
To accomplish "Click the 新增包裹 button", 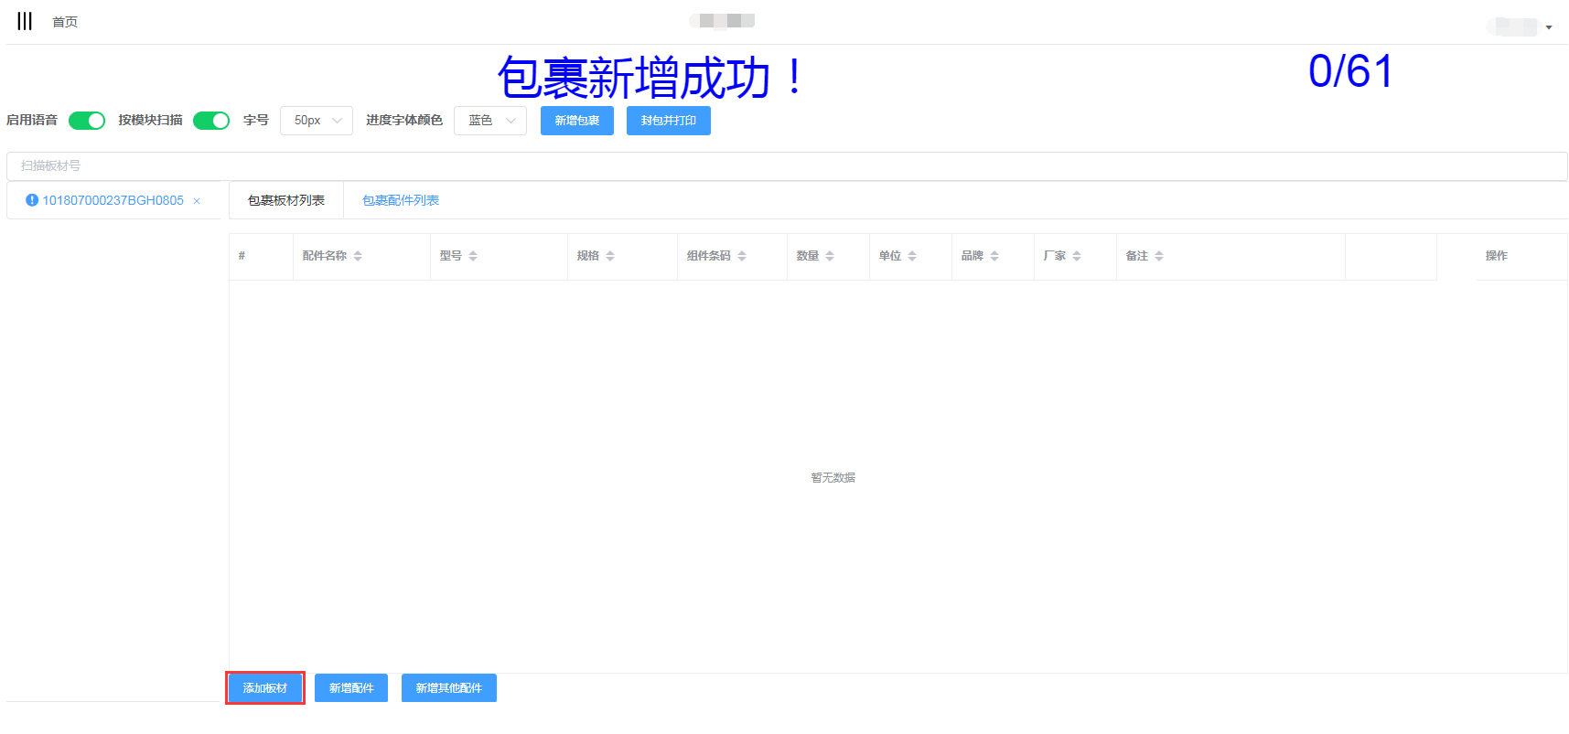I will pyautogui.click(x=576, y=121).
